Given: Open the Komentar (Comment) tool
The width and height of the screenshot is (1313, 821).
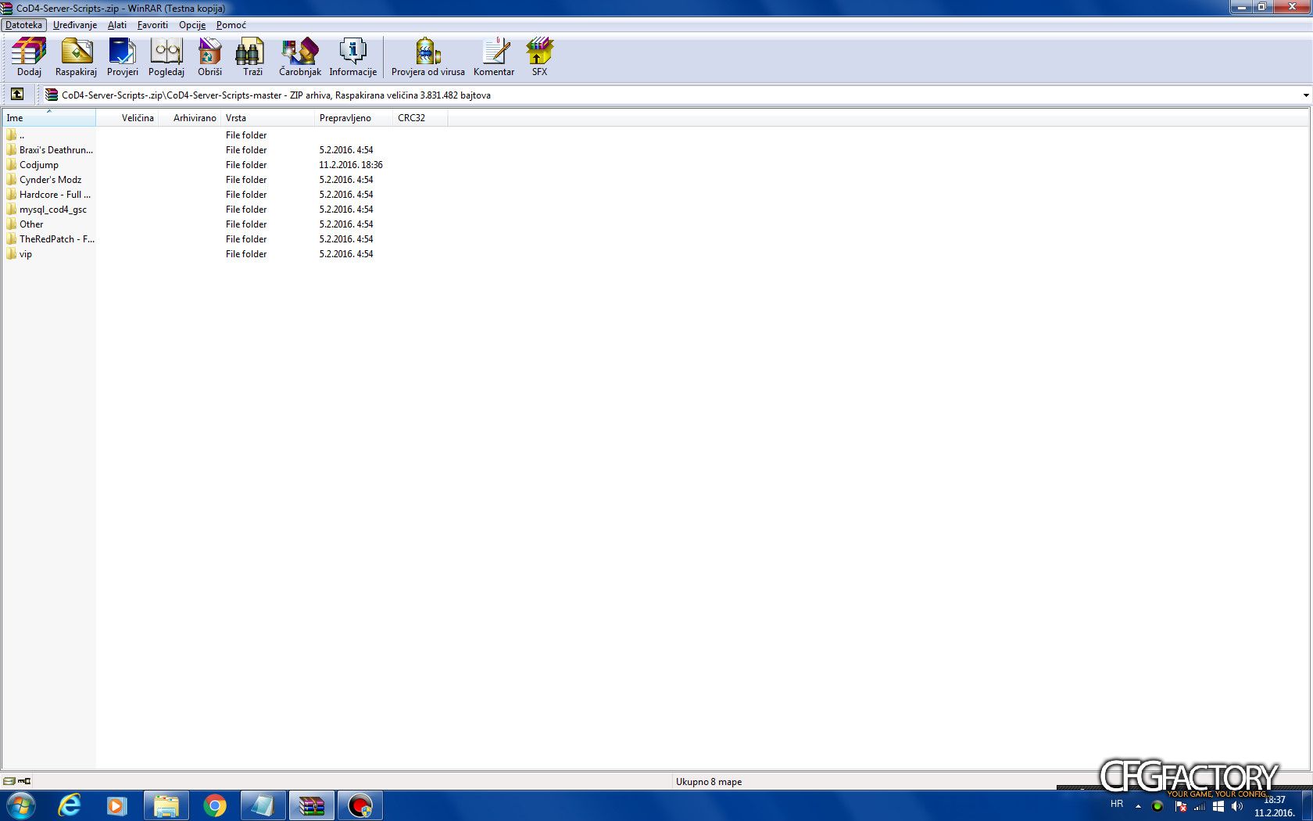Looking at the screenshot, I should [x=494, y=57].
